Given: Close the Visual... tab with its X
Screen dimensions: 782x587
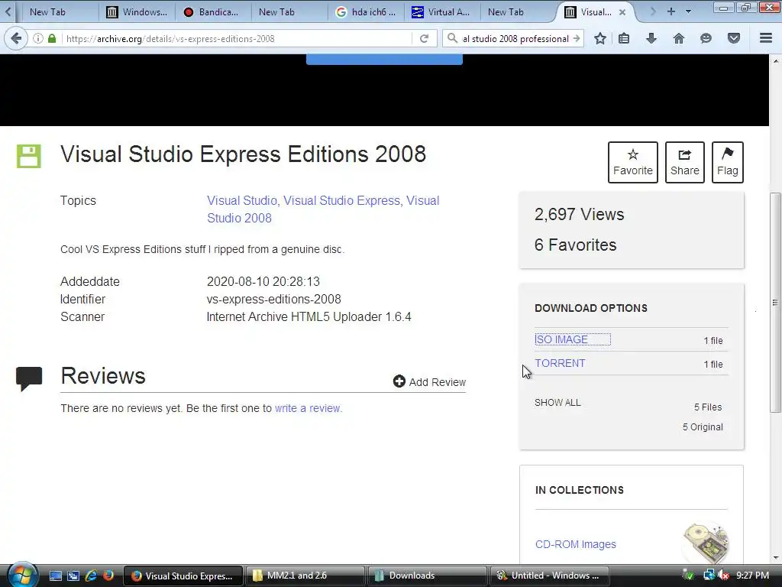Looking at the screenshot, I should coord(622,12).
